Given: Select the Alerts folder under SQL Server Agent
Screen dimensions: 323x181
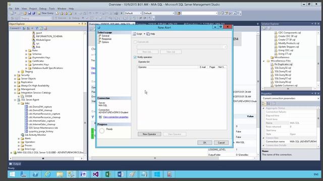Looking at the screenshot, I should [x=28, y=138].
